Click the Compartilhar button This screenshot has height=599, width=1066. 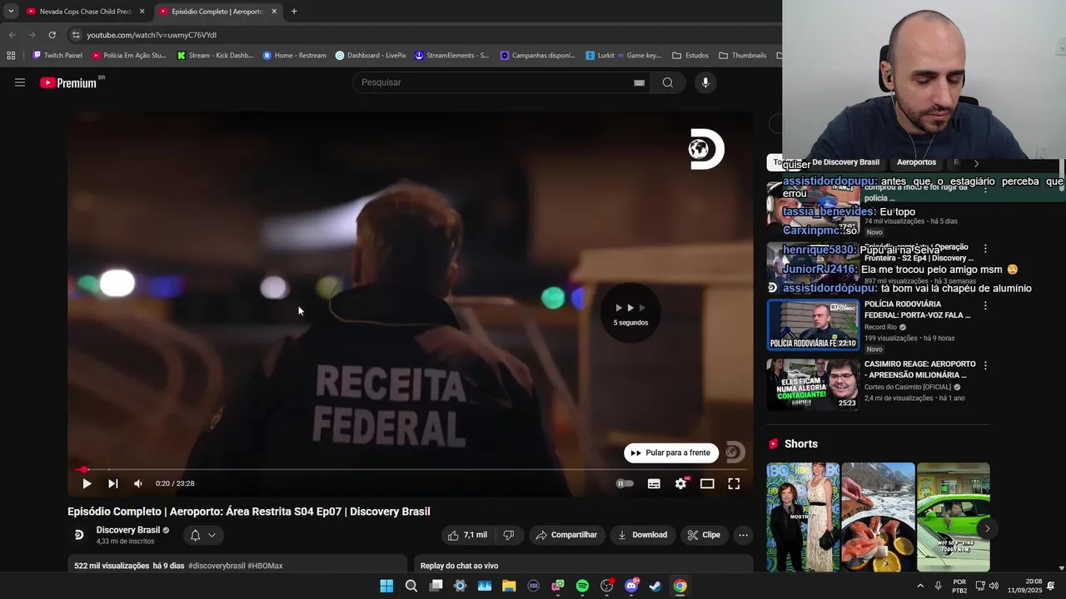click(566, 535)
